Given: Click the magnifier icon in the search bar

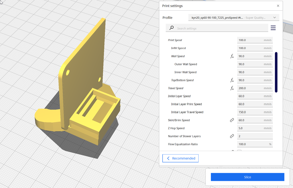Looking at the screenshot, I should tap(171, 28).
